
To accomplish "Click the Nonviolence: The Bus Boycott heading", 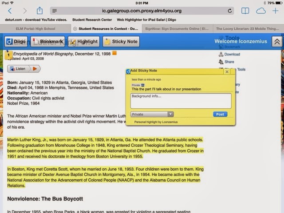I will pos(45,199).
